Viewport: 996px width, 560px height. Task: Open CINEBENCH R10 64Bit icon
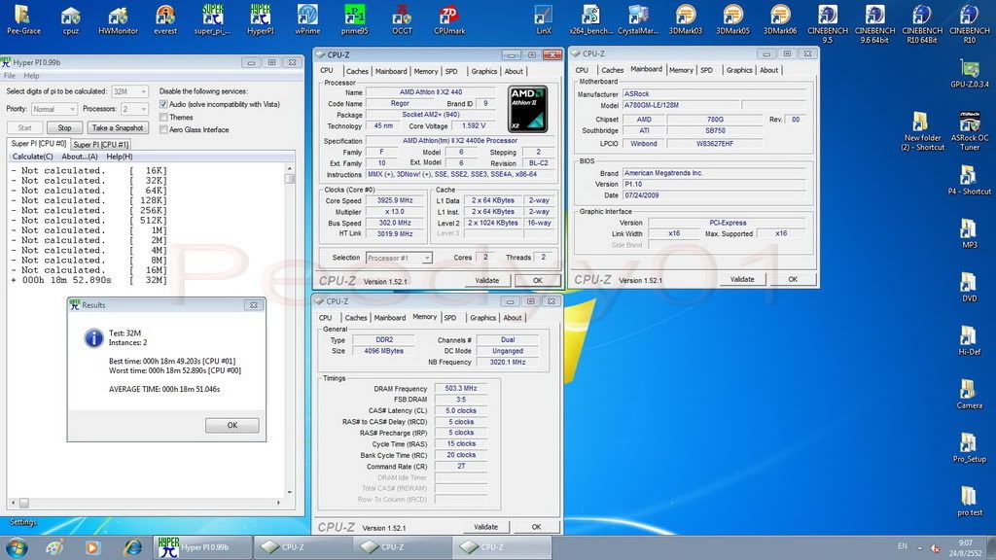(922, 23)
